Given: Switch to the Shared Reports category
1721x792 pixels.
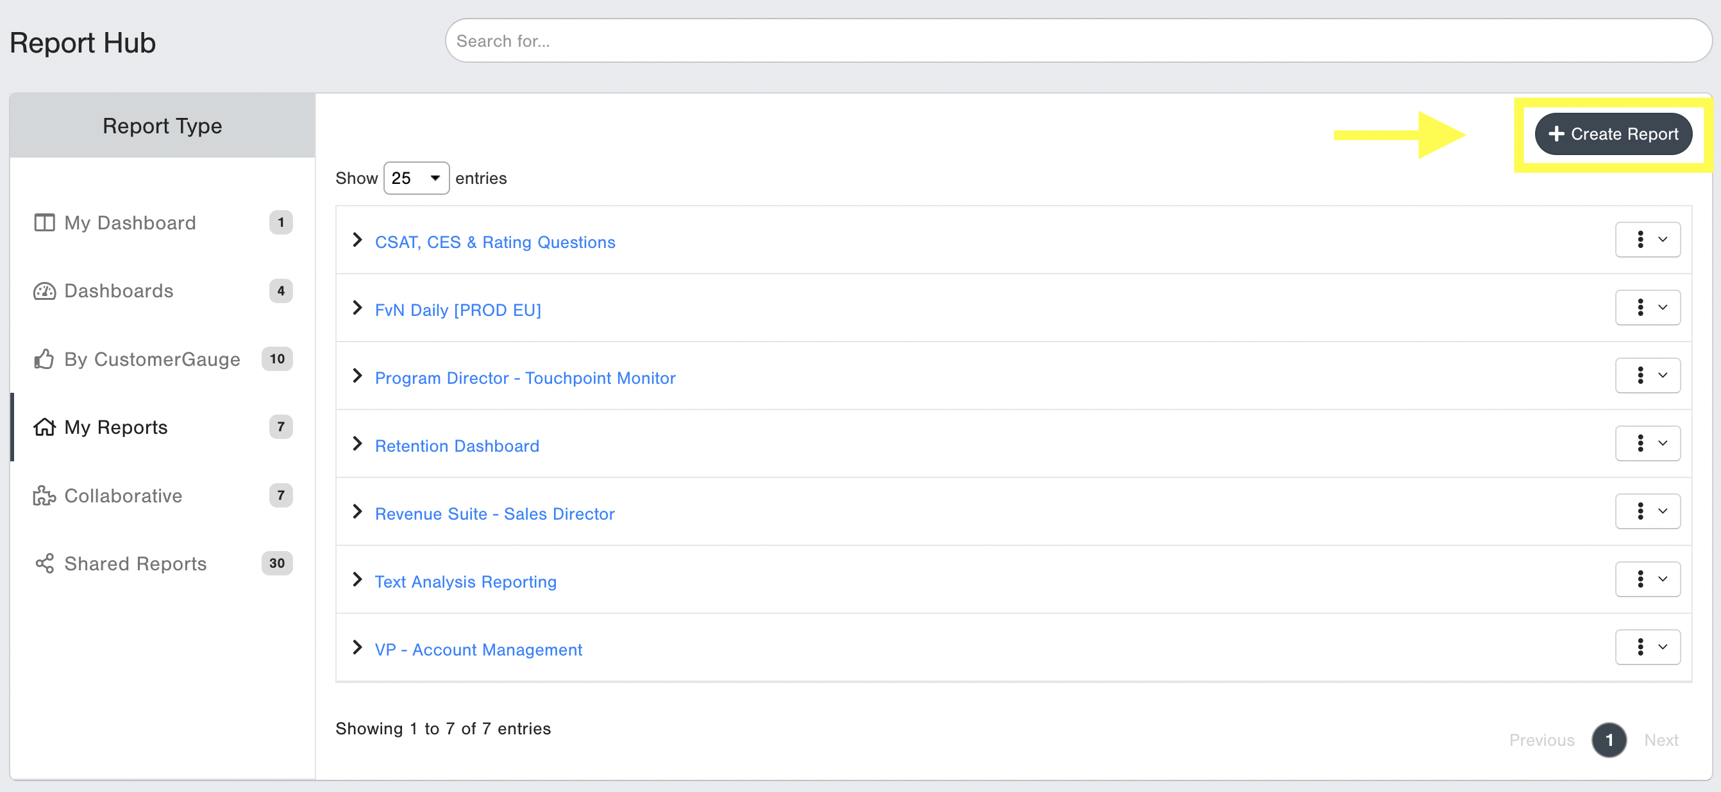Looking at the screenshot, I should click(x=135, y=564).
